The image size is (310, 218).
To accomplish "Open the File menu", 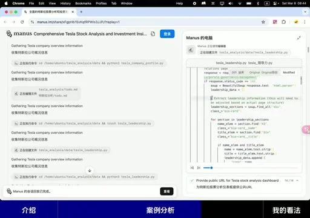I will coord(31,4).
